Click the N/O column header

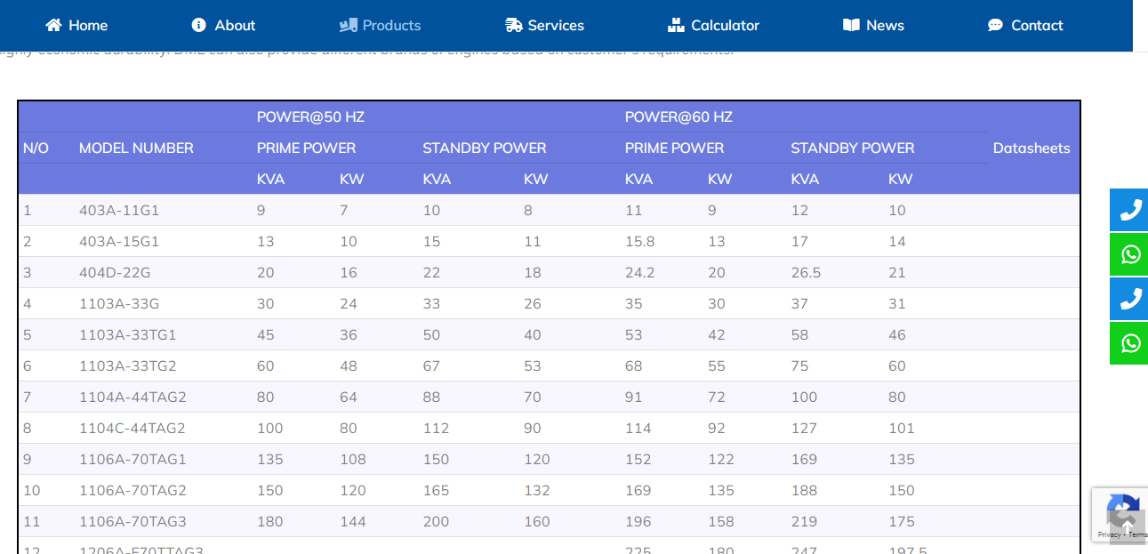point(36,148)
